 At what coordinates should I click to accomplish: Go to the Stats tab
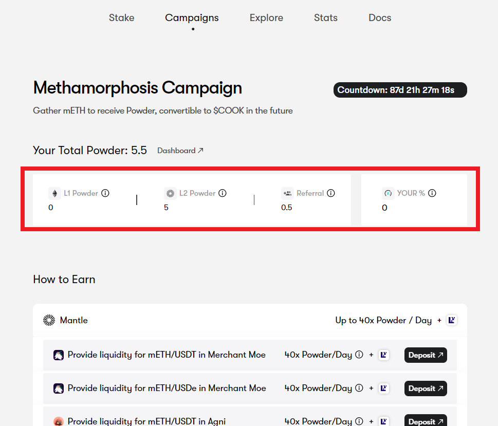tap(326, 18)
